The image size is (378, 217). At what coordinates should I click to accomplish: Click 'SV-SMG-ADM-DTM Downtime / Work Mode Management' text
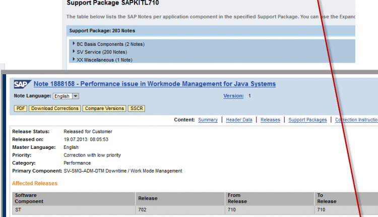(122, 171)
